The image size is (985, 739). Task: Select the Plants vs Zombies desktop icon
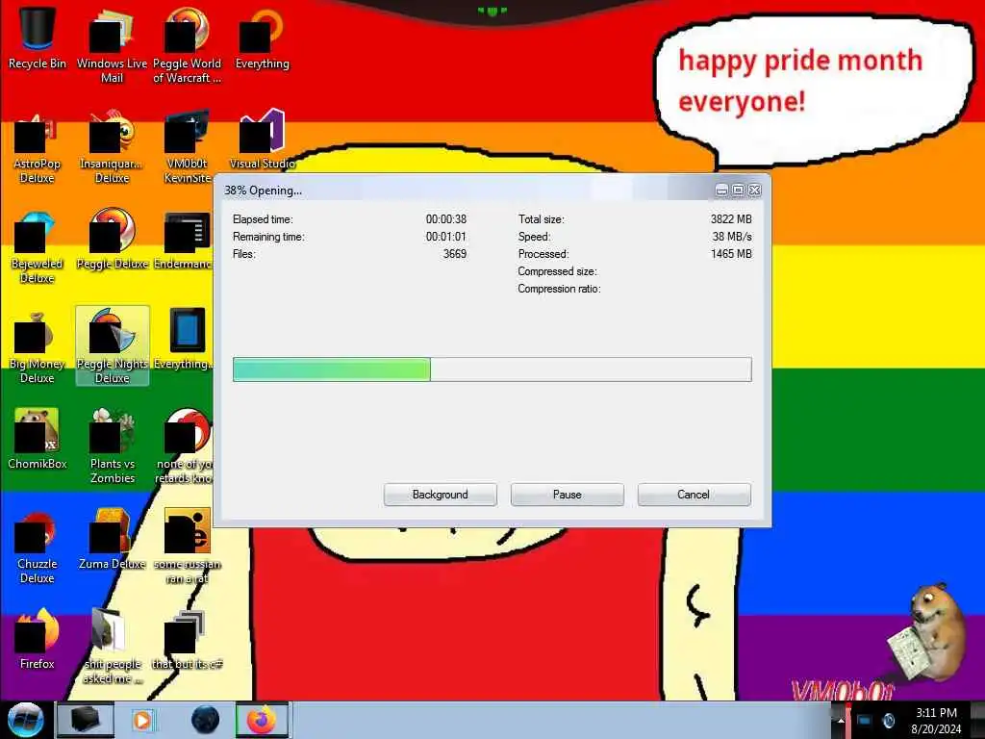[x=112, y=445]
